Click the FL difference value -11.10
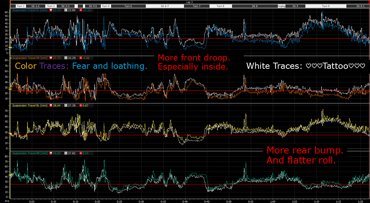Screen dimensions: 370x203 [x=87, y=10]
